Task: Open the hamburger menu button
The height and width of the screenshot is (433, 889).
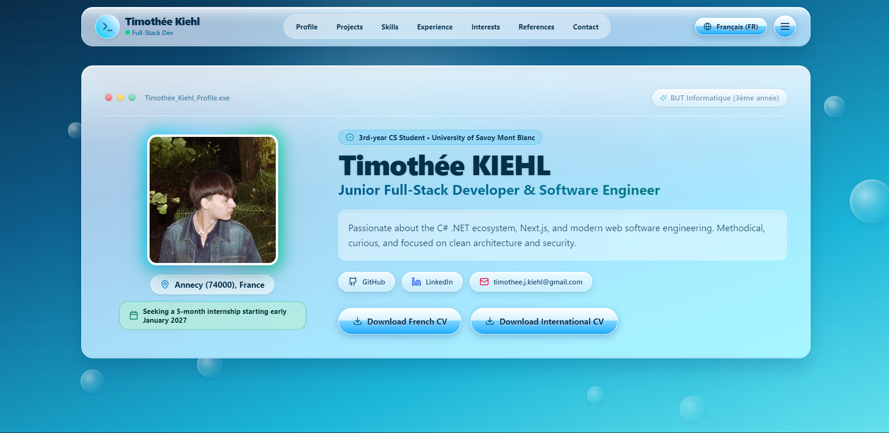Action: (x=785, y=27)
